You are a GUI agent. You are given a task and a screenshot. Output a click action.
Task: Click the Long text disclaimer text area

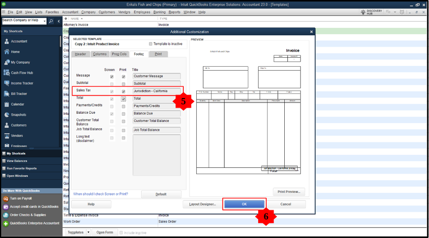[x=157, y=155]
